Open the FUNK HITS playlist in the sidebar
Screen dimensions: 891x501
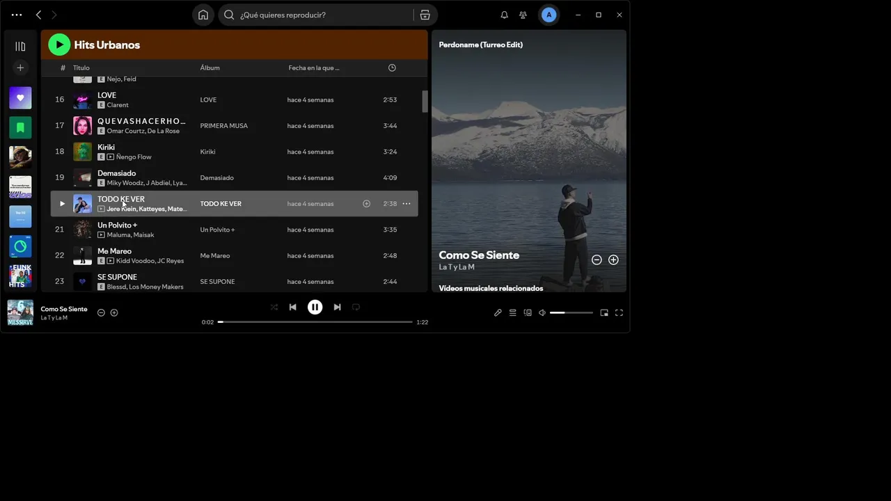[20, 276]
